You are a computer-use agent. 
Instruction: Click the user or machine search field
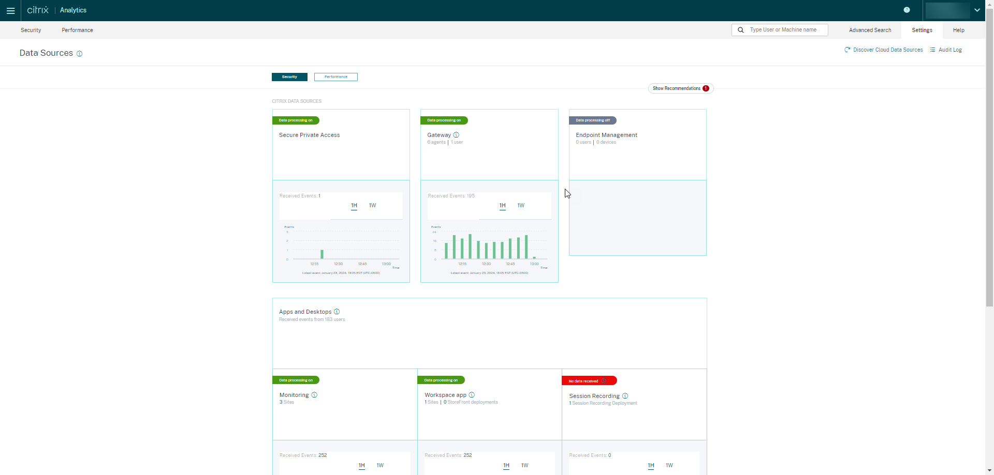(784, 30)
